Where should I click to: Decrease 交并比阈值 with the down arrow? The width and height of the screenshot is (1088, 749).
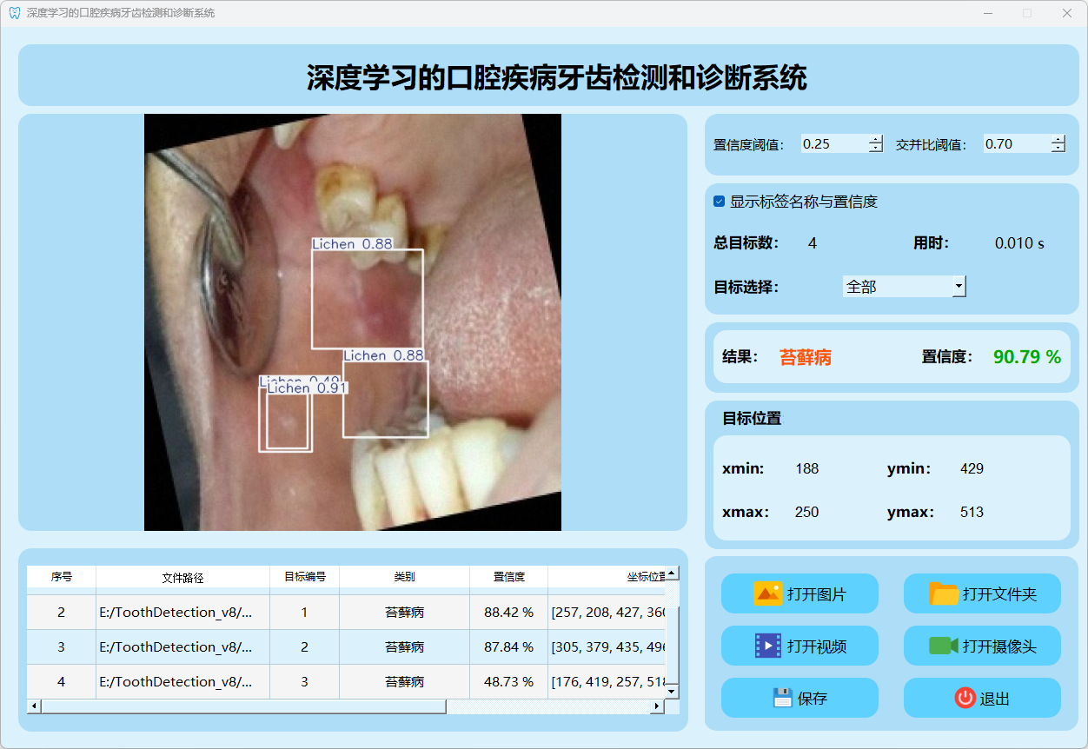(x=1058, y=149)
